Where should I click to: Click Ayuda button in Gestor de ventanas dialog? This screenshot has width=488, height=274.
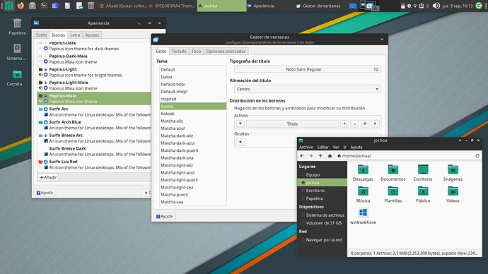click(x=164, y=216)
